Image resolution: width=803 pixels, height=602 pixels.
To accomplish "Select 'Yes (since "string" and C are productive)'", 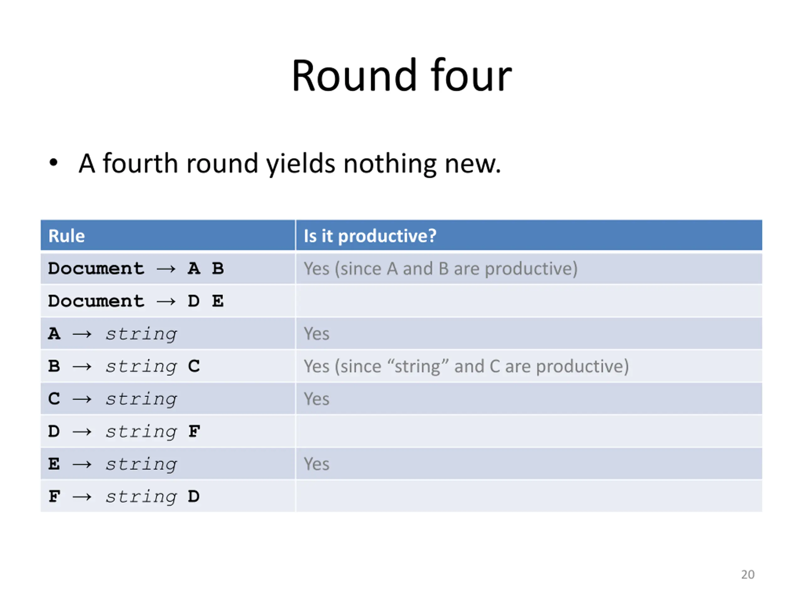I will click(529, 366).
